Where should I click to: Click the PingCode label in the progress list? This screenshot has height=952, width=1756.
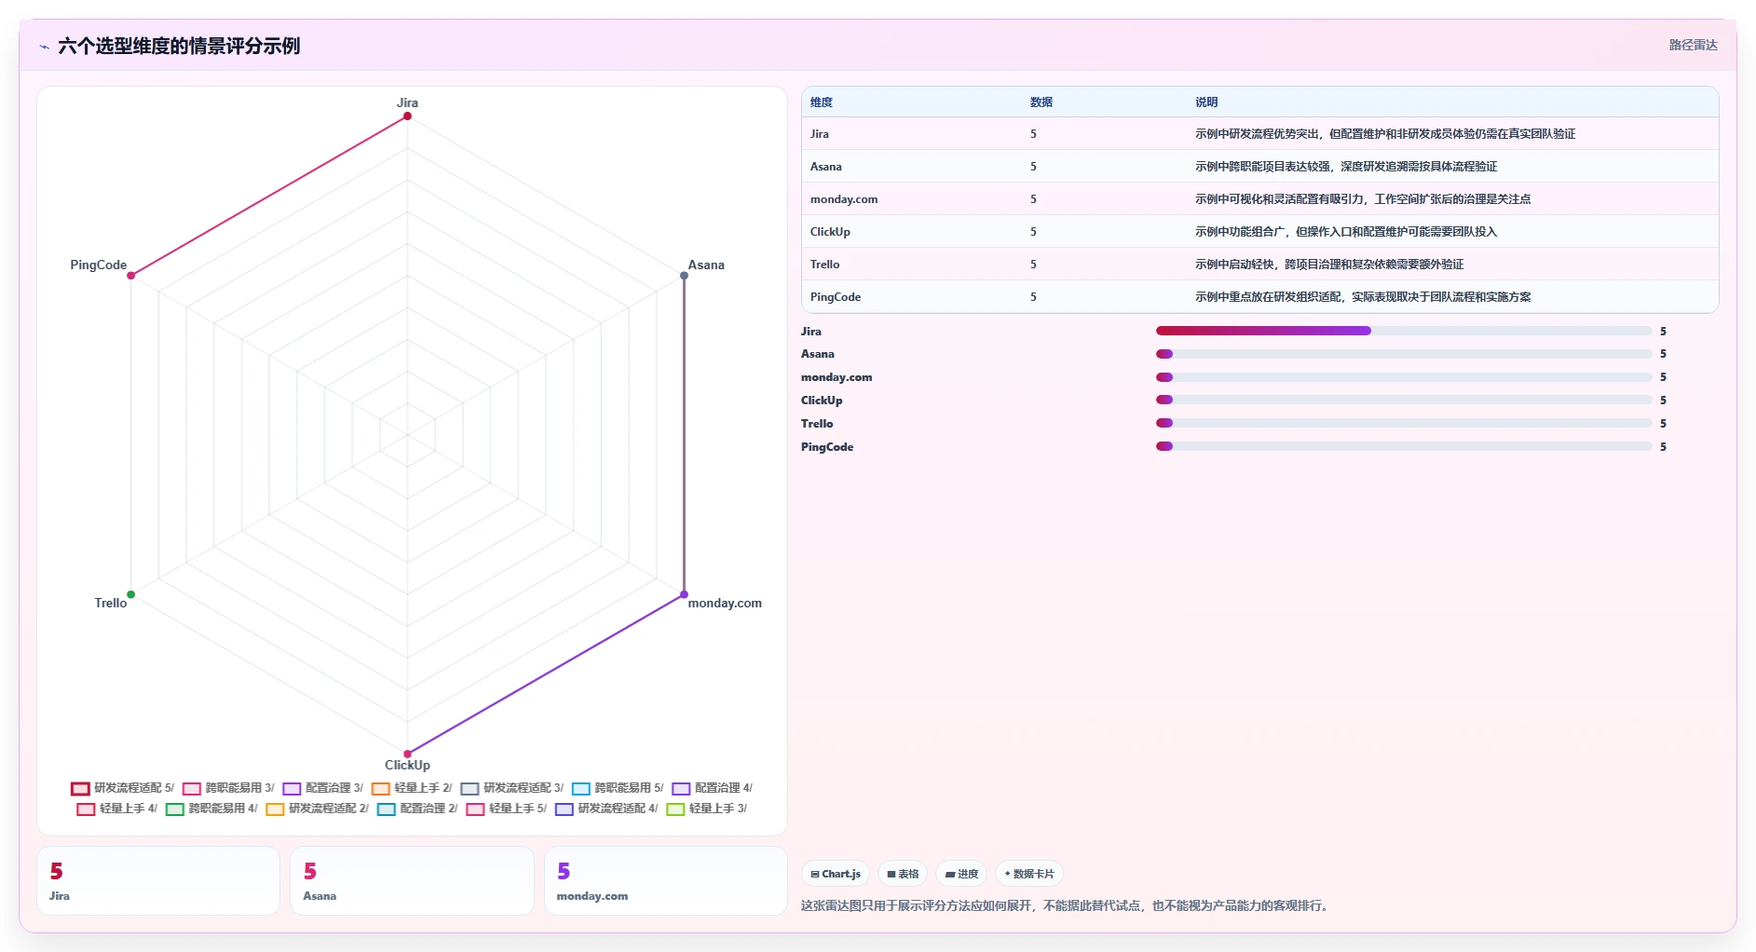click(827, 447)
